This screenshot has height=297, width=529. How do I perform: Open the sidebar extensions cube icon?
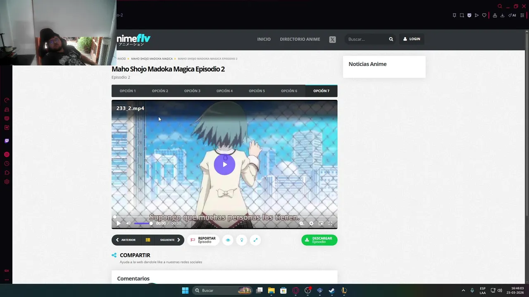(x=7, y=173)
